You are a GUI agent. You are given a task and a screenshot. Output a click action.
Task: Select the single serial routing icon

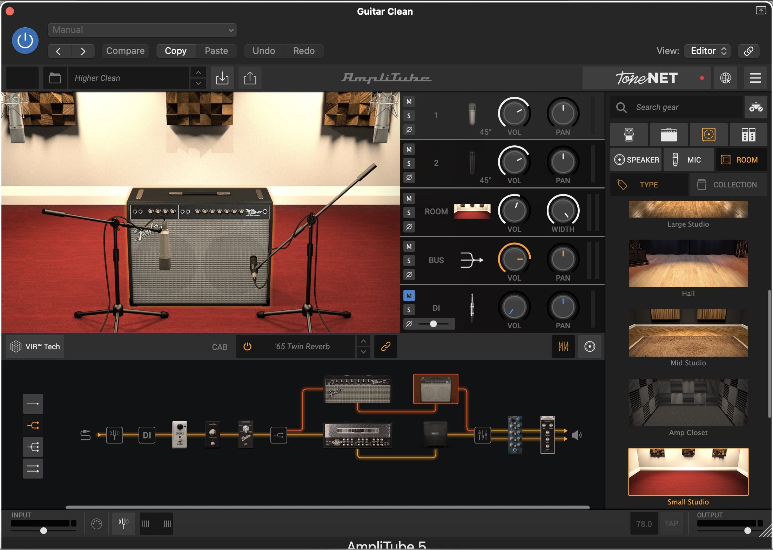point(33,404)
